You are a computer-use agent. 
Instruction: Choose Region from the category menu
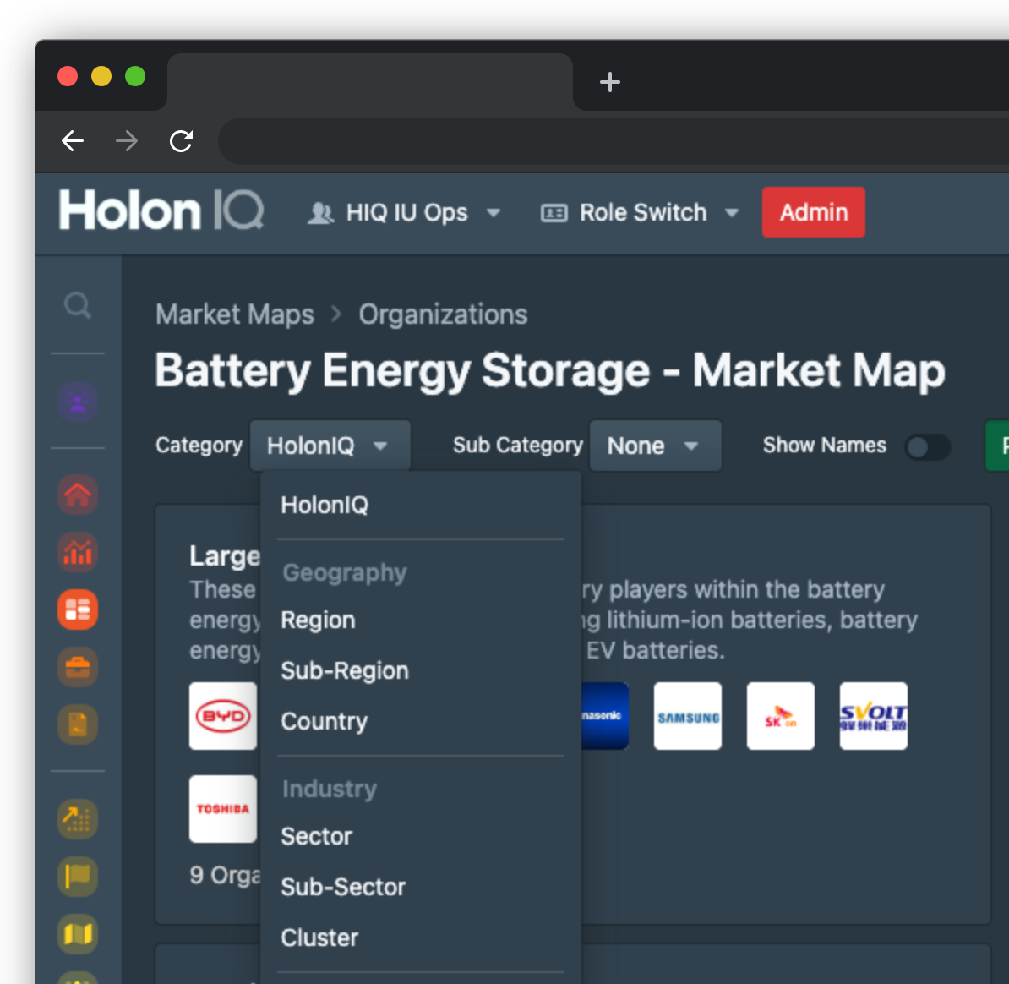(420, 620)
